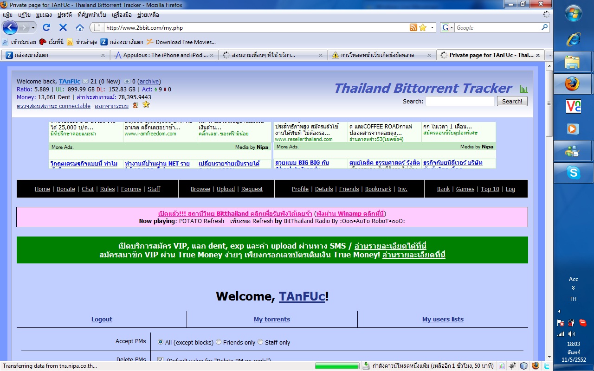Screen dimensions: 594x371
Task: Toggle the Delete PMs default checkbox
Action: 161,360
